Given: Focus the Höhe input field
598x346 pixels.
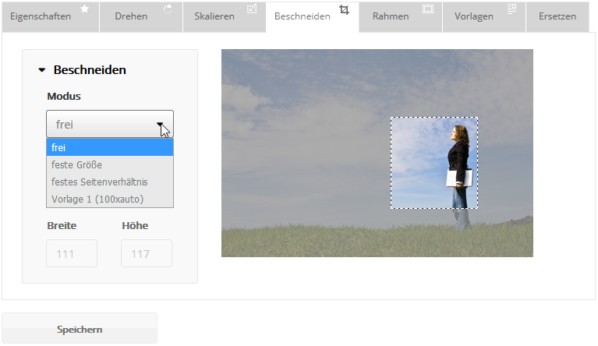Looking at the screenshot, I should point(147,253).
